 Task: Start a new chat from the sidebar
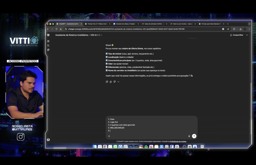coord(48,41)
